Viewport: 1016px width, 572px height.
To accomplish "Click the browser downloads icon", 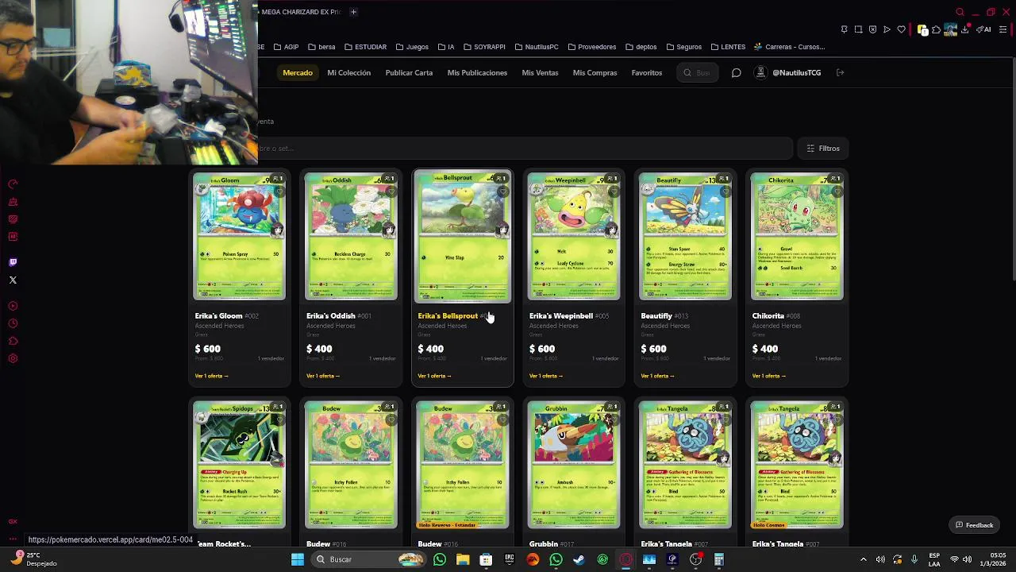I will click(965, 29).
